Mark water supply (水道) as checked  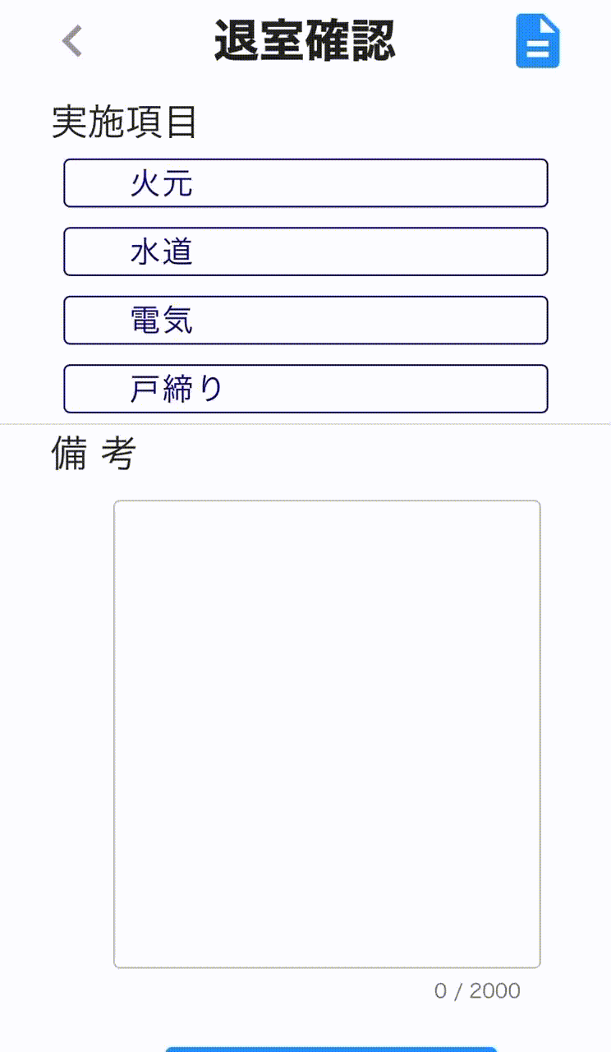pos(305,251)
